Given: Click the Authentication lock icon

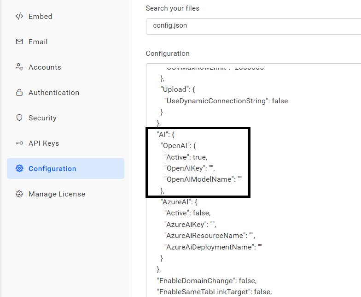Looking at the screenshot, I should 19,92.
